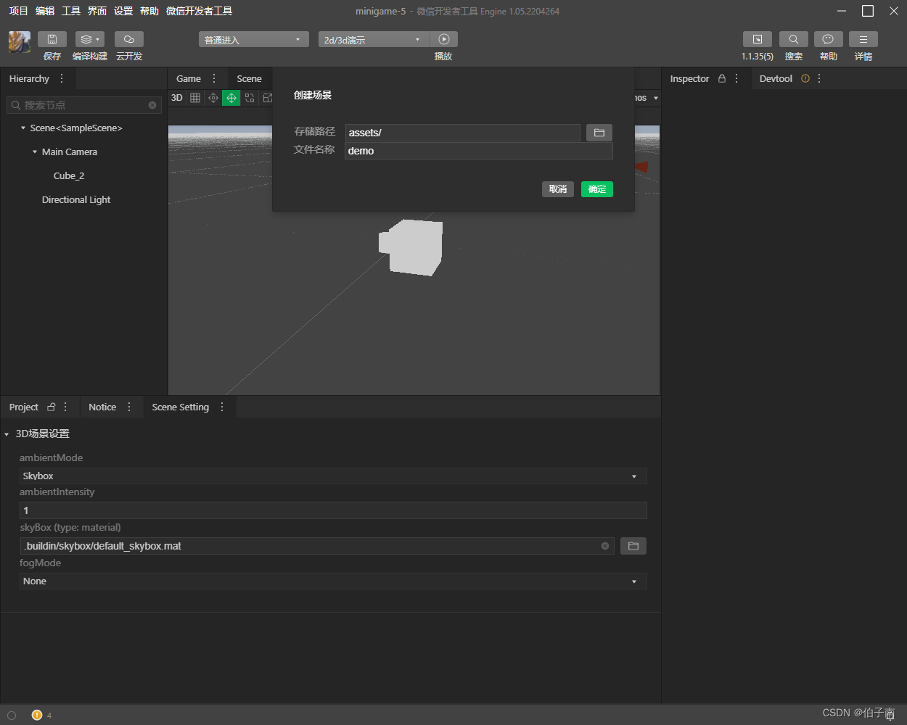Click the Devtool warning icon

pyautogui.click(x=805, y=78)
